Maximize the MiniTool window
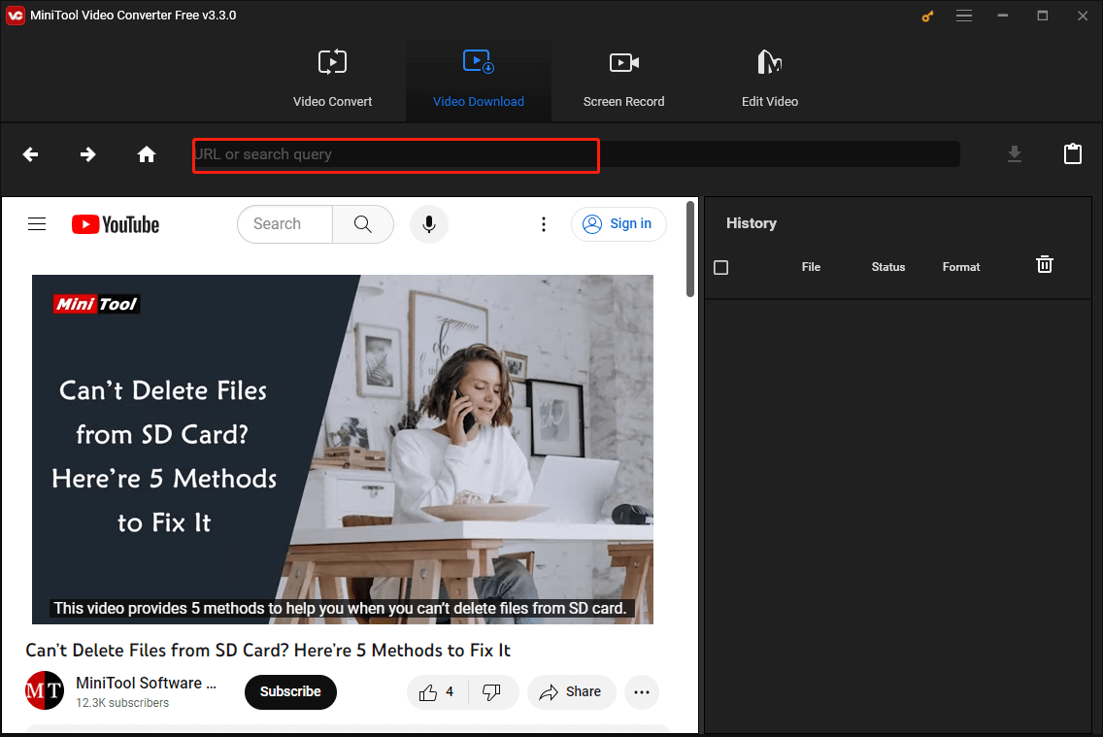Image resolution: width=1103 pixels, height=737 pixels. [1043, 16]
